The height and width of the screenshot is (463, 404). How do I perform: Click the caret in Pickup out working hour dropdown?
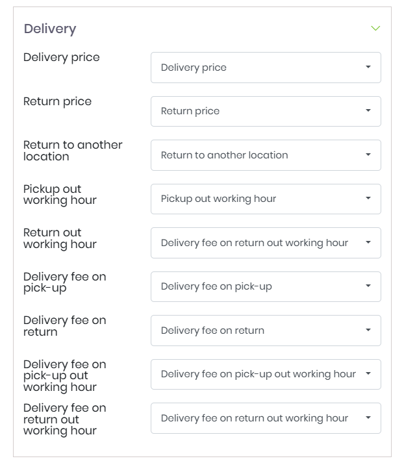tap(368, 199)
